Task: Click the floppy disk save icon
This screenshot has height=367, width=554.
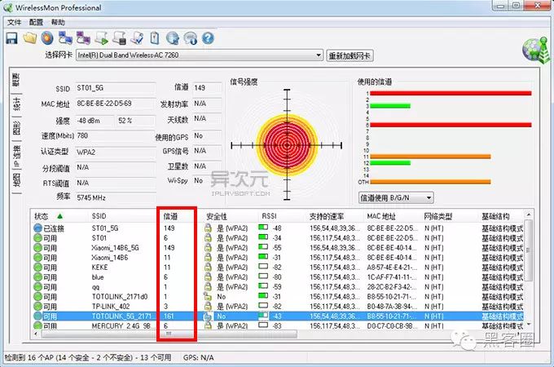Action: (11, 38)
